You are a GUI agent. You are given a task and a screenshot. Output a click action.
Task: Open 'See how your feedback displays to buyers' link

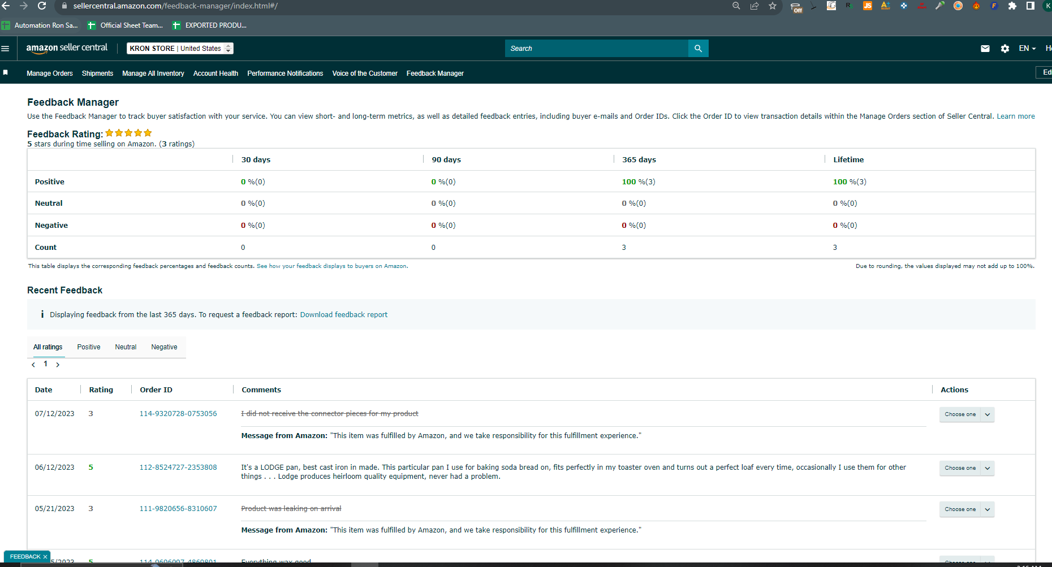[332, 266]
